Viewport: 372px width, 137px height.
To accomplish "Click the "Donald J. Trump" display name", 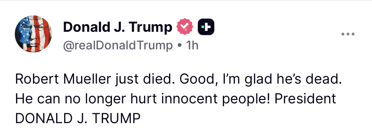I will 118,27.
